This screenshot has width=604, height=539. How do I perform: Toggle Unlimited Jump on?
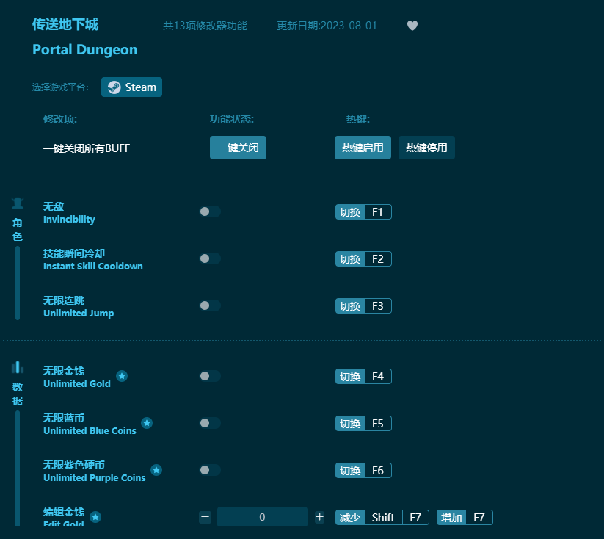click(211, 305)
